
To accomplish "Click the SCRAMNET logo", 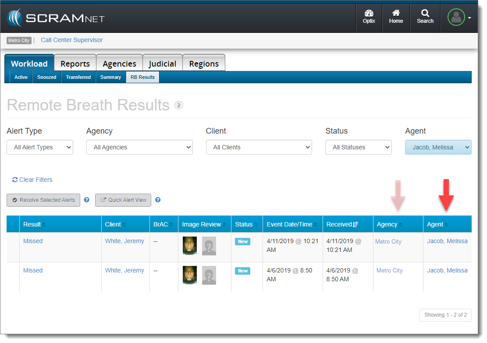I will 56,18.
